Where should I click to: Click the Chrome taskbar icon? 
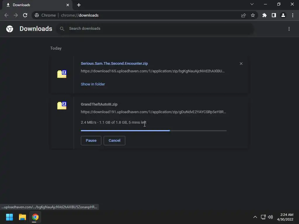click(x=35, y=217)
